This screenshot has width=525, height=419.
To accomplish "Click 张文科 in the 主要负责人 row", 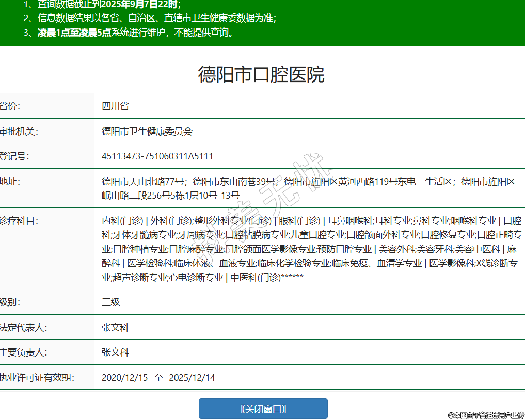I will pos(115,352).
